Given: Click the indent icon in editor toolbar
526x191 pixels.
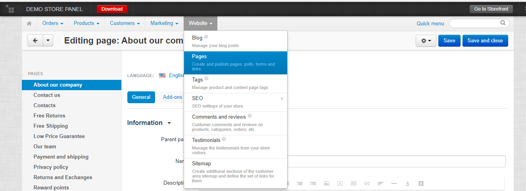Looking at the screenshot, I should click(313, 183).
